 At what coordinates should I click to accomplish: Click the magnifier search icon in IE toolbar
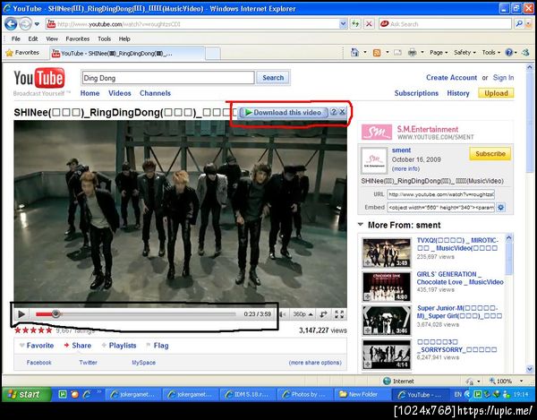[519, 24]
